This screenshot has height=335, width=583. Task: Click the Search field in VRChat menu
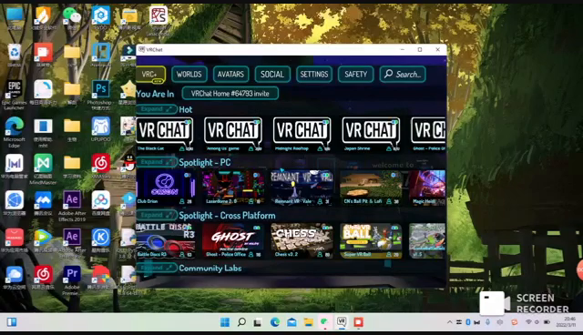(x=403, y=75)
